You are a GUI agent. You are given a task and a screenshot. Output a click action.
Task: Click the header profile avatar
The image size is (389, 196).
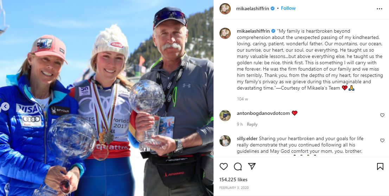225,9
